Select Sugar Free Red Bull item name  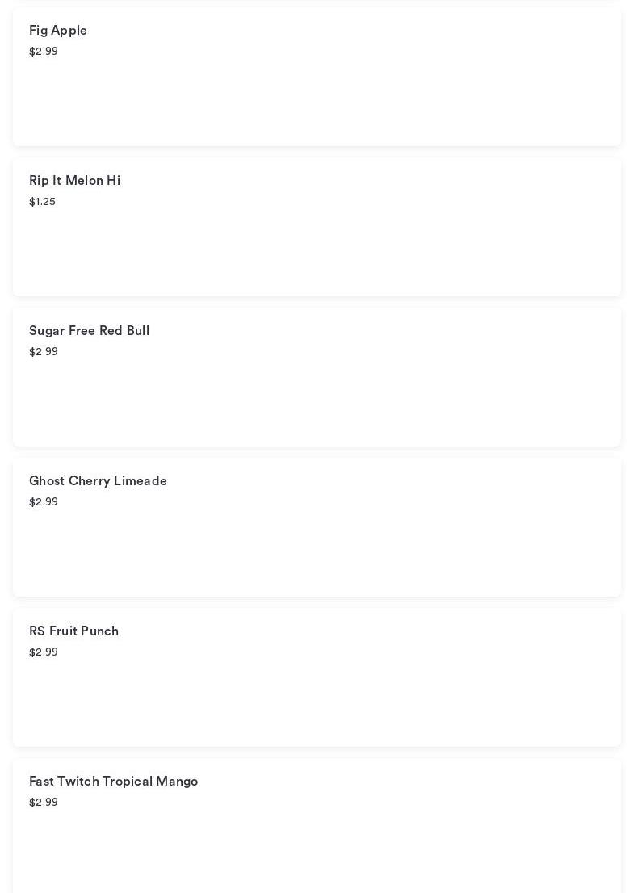pyautogui.click(x=89, y=331)
